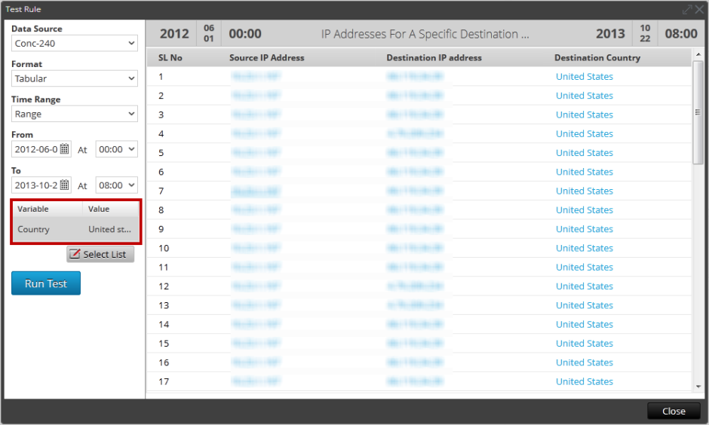709x425 pixels.
Task: Open the Time Range dropdown
Action: point(75,114)
